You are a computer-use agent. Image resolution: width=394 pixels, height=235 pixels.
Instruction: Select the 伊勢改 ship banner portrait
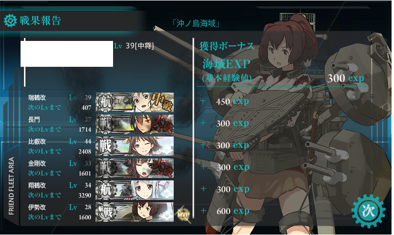pyautogui.click(x=135, y=212)
